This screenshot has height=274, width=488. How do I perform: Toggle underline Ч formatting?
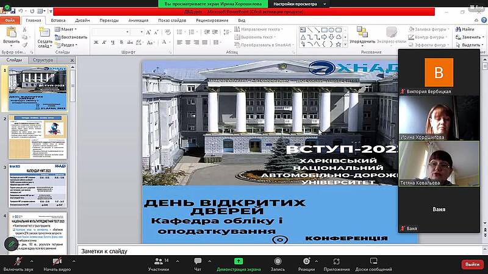[113, 42]
